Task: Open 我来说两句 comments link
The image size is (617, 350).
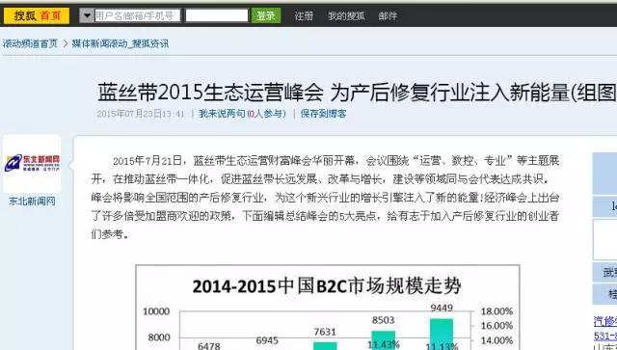Action: click(x=222, y=114)
